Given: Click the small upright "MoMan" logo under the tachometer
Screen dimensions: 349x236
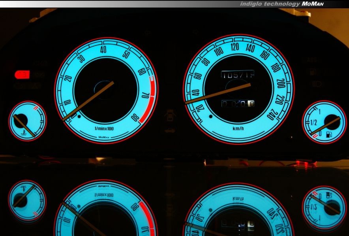Looking at the screenshot, I should point(104,137).
